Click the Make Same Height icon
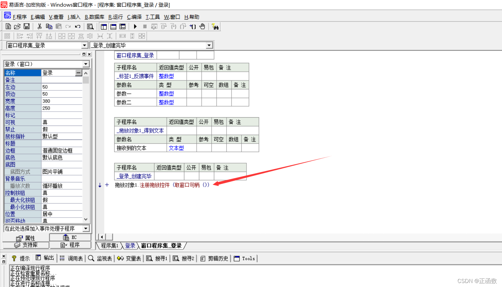The height and width of the screenshot is (287, 502). pos(132,36)
